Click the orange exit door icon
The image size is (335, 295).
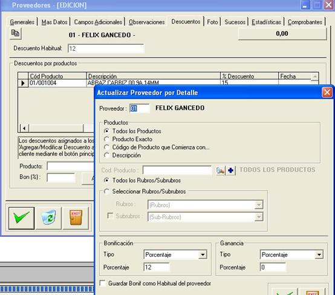76,218
